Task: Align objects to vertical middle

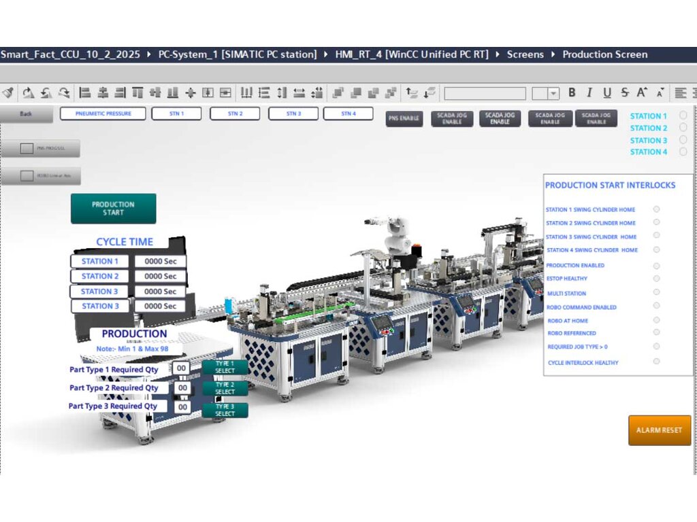Action: tap(155, 92)
